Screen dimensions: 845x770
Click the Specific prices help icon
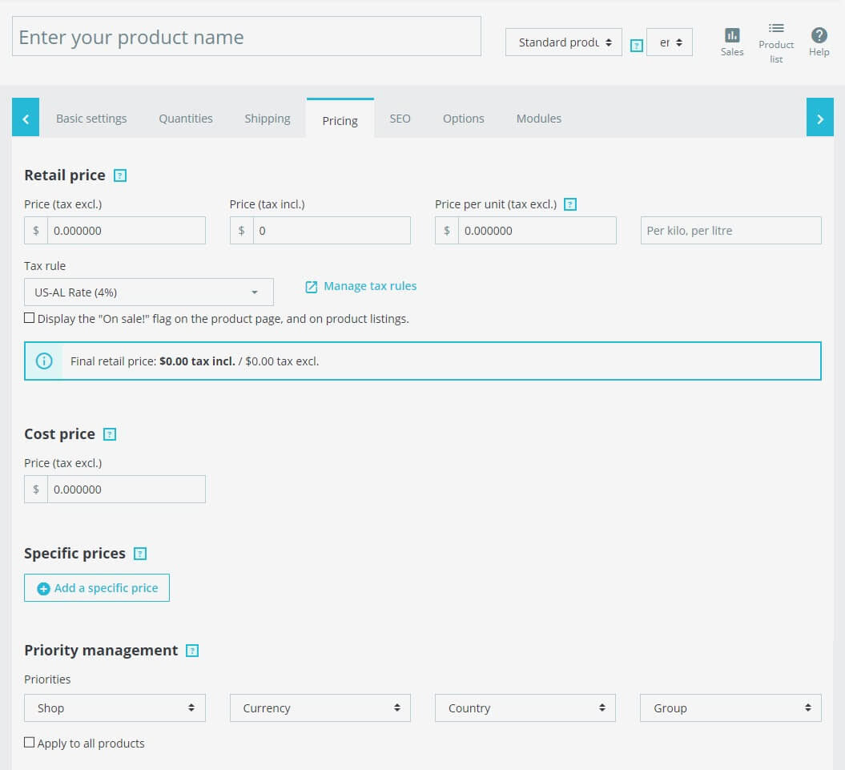(140, 553)
